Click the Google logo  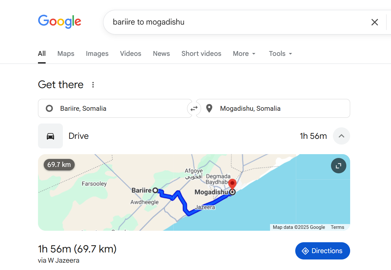[x=59, y=21]
